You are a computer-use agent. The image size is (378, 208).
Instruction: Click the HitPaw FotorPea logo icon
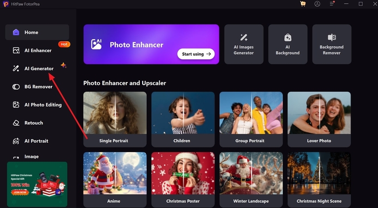point(6,4)
